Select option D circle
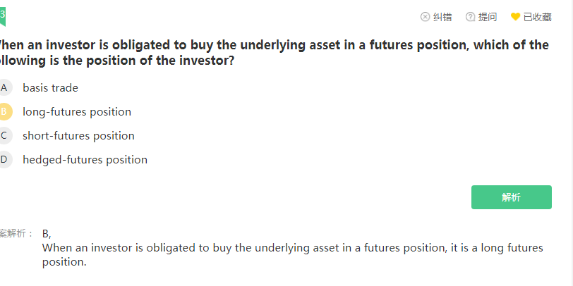This screenshot has width=573, height=286. tap(4, 159)
